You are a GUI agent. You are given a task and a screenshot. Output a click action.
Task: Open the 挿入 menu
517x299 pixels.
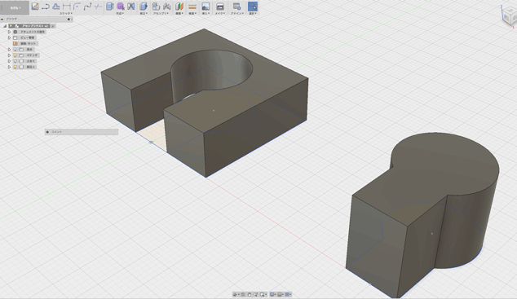(x=205, y=13)
